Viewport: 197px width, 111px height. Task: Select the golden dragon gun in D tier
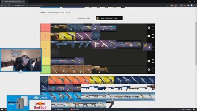[x=100, y=70]
